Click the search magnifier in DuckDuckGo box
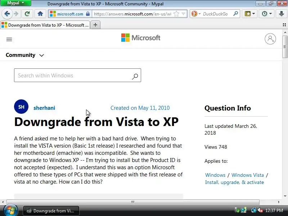This screenshot has height=216, width=288. pos(236,14)
